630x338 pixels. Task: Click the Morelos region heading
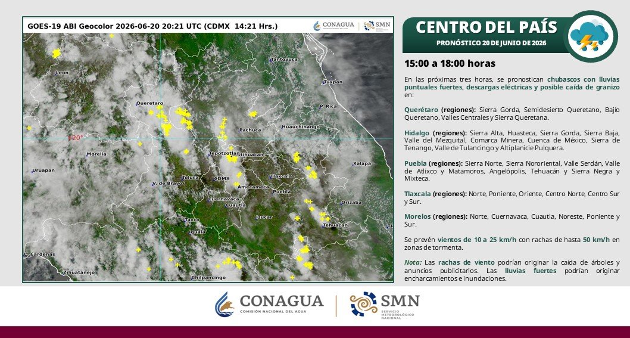(x=417, y=216)
